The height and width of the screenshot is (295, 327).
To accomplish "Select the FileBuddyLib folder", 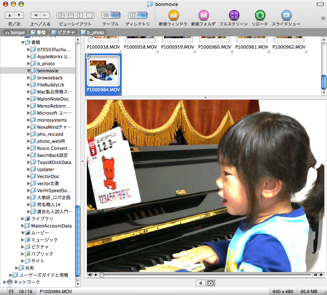I will pos(50,85).
